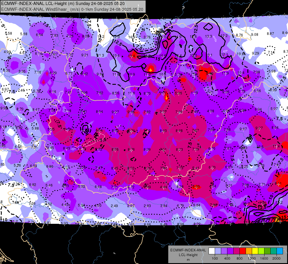This screenshot has height=264, width=288.
Task: Click the wind shear value 9.08
Action: [254, 35]
